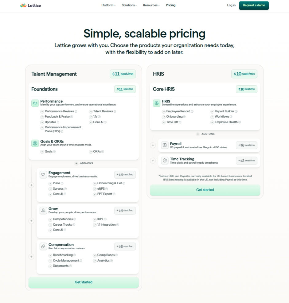Click the Performance section icon

35,103
